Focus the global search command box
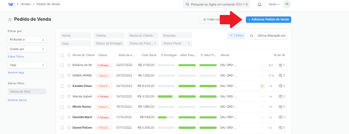 [216, 4]
